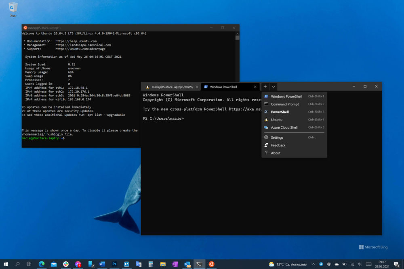Switch to Photoshop in the taskbar
404x269 pixels.
(x=114, y=264)
